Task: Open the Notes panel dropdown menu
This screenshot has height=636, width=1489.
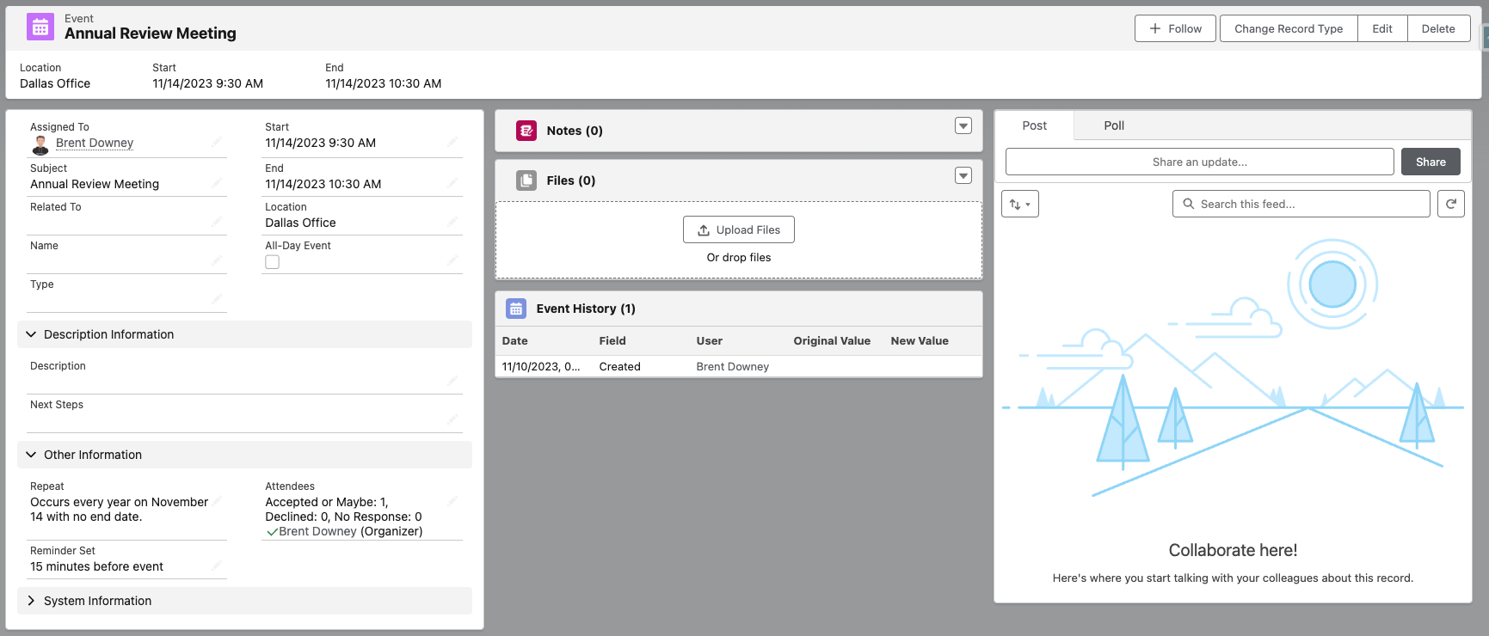Action: [963, 126]
